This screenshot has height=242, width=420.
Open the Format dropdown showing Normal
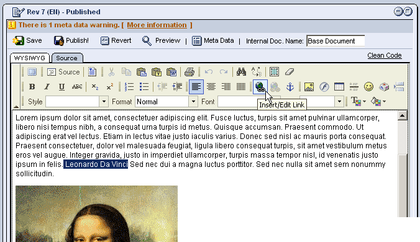coord(166,102)
